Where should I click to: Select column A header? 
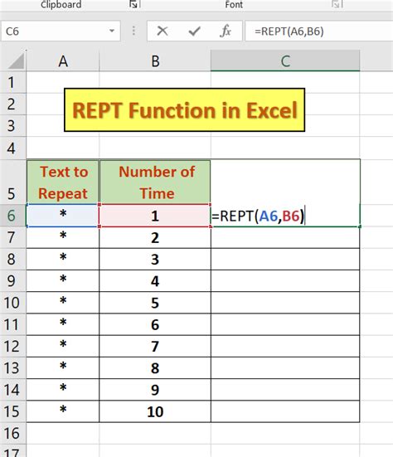click(63, 61)
